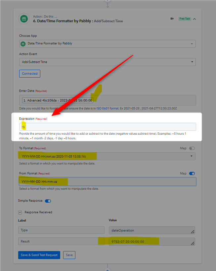Click the From Format input field
The width and height of the screenshot is (216, 271).
108,182
